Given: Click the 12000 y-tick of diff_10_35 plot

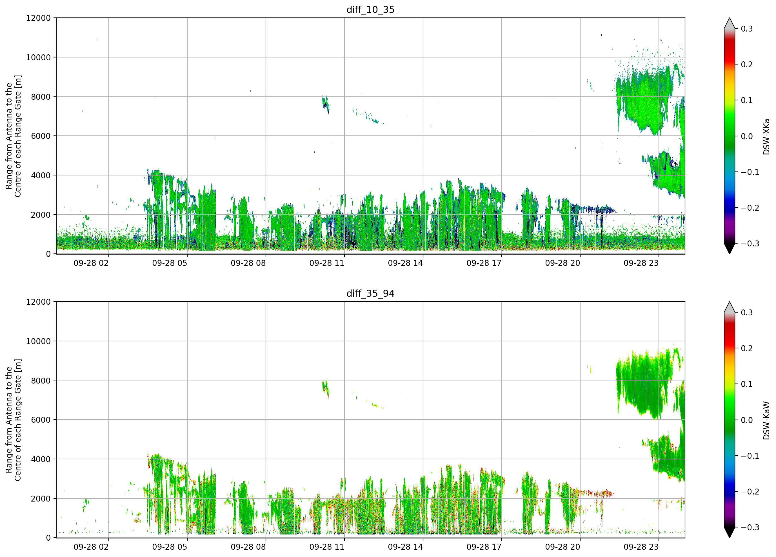Looking at the screenshot, I should [38, 18].
